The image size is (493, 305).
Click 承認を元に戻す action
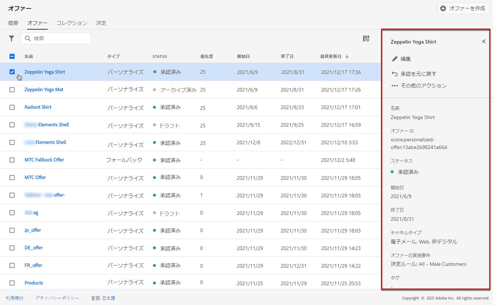pyautogui.click(x=419, y=74)
